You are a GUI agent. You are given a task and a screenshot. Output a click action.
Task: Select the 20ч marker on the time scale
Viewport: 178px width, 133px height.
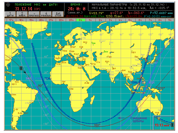[41, 20]
